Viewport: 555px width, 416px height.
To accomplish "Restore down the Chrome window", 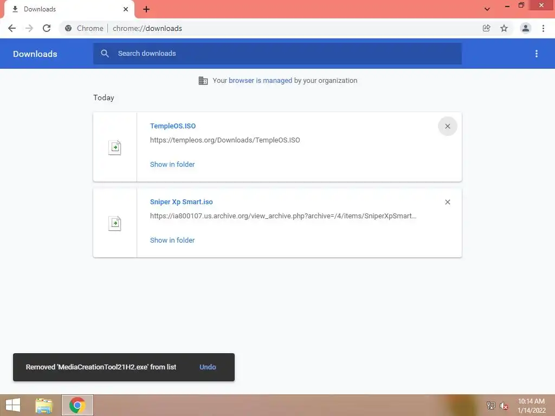I will pyautogui.click(x=521, y=5).
